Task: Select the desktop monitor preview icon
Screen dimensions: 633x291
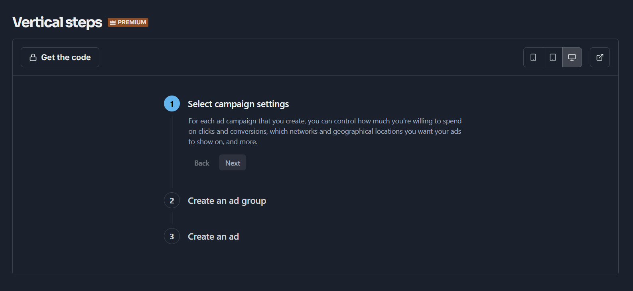Action: coord(572,57)
